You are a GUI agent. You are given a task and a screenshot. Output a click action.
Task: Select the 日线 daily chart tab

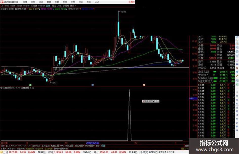(x=48, y=6)
